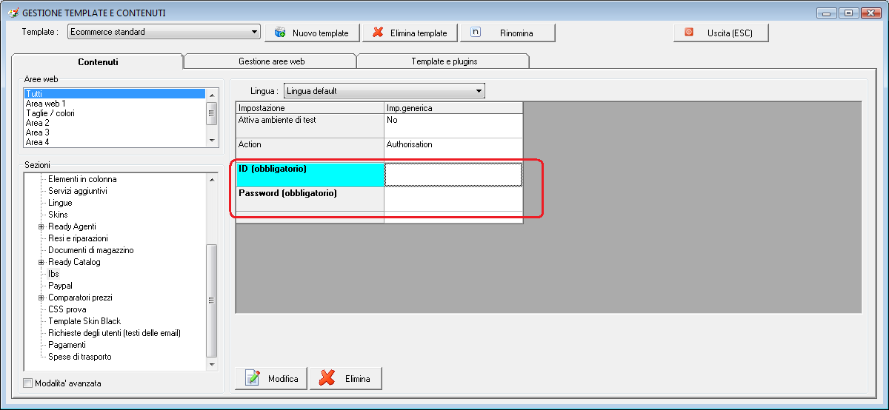Click the app icon in the title bar
The width and height of the screenshot is (889, 410).
(13, 13)
